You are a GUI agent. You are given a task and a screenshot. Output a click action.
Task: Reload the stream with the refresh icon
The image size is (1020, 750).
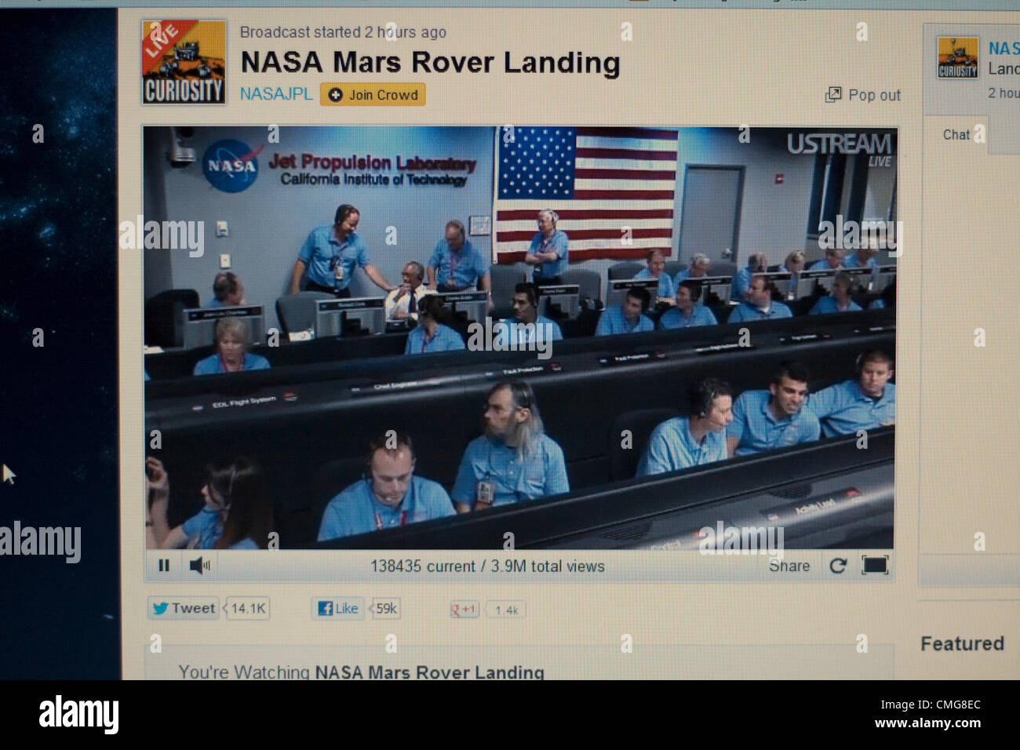(838, 566)
